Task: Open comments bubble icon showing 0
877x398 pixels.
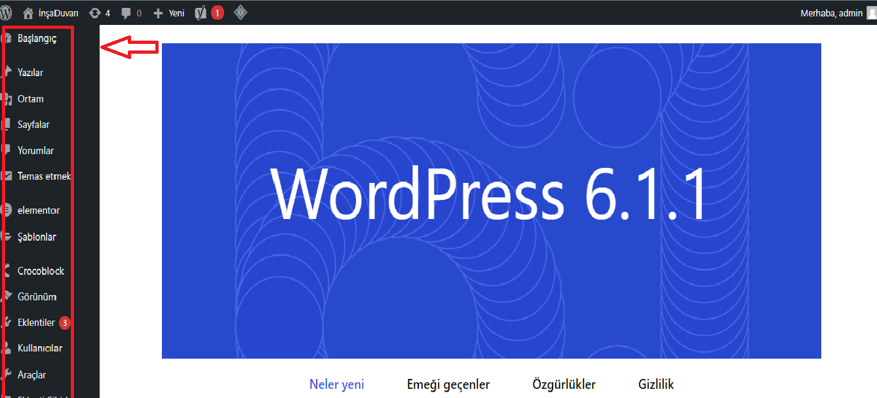Action: tap(127, 12)
